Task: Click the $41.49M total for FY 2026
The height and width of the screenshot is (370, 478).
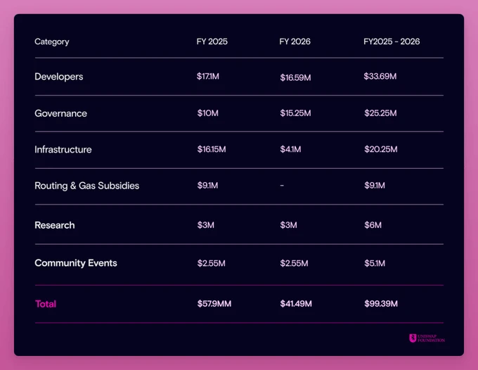Action: point(296,304)
